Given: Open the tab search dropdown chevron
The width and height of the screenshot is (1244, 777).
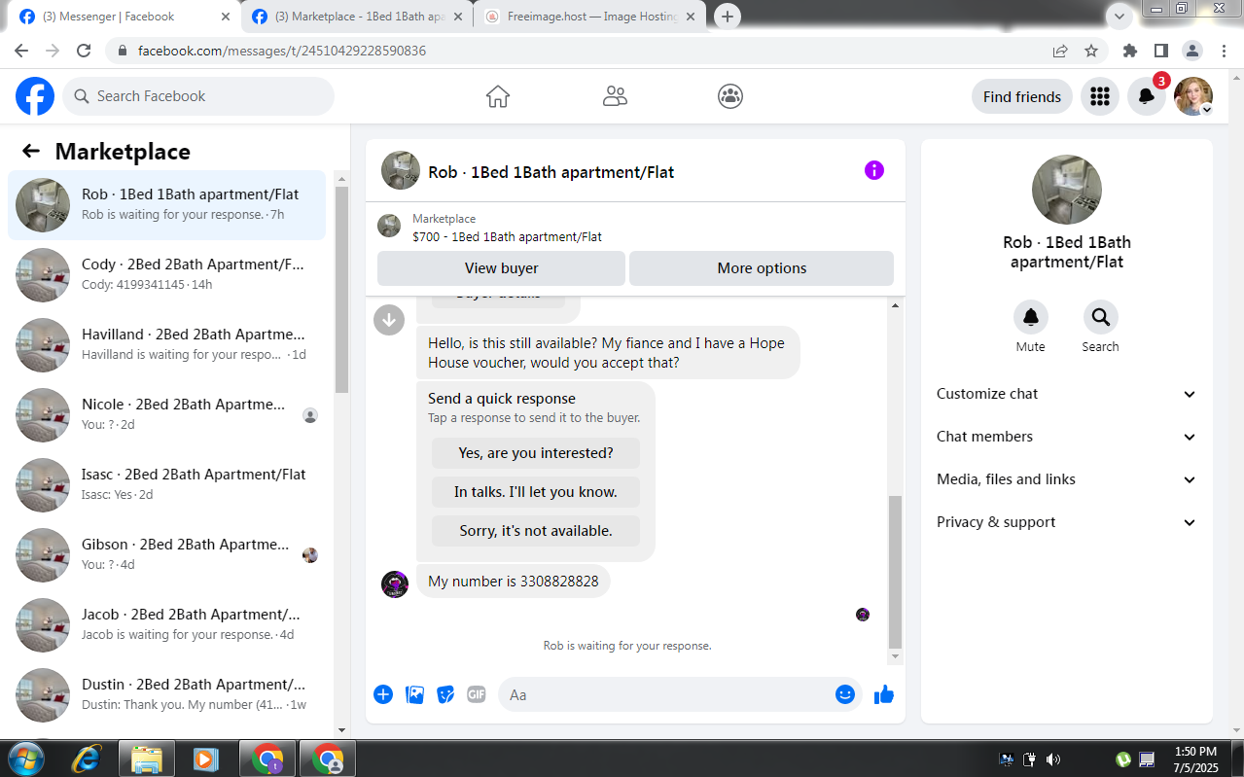Looking at the screenshot, I should point(1120,17).
